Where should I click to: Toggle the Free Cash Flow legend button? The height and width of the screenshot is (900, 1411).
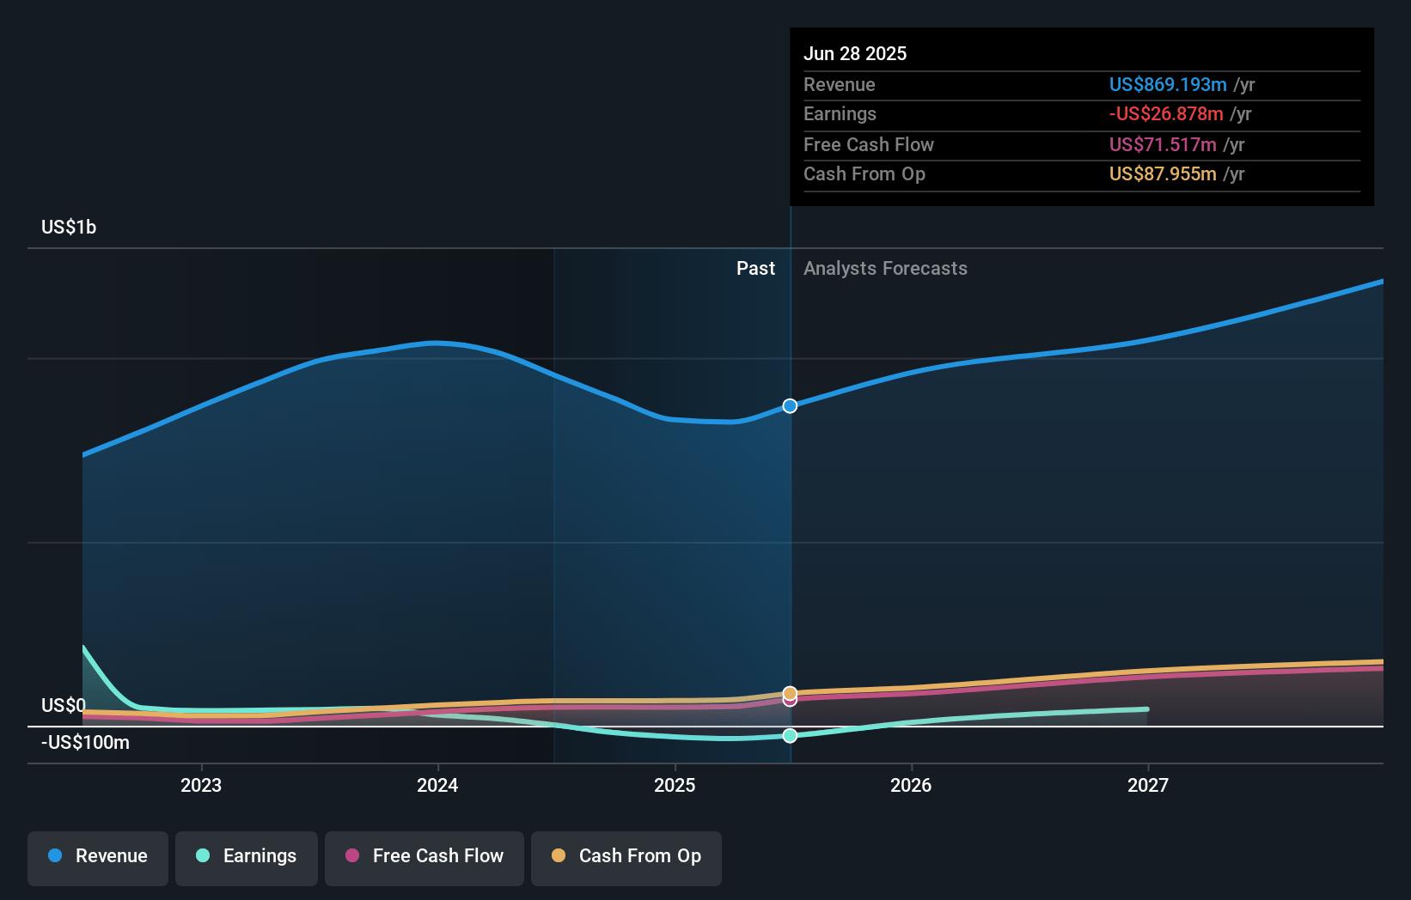tap(425, 858)
